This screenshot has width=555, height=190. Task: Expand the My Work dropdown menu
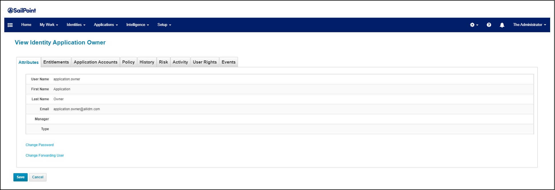point(49,25)
